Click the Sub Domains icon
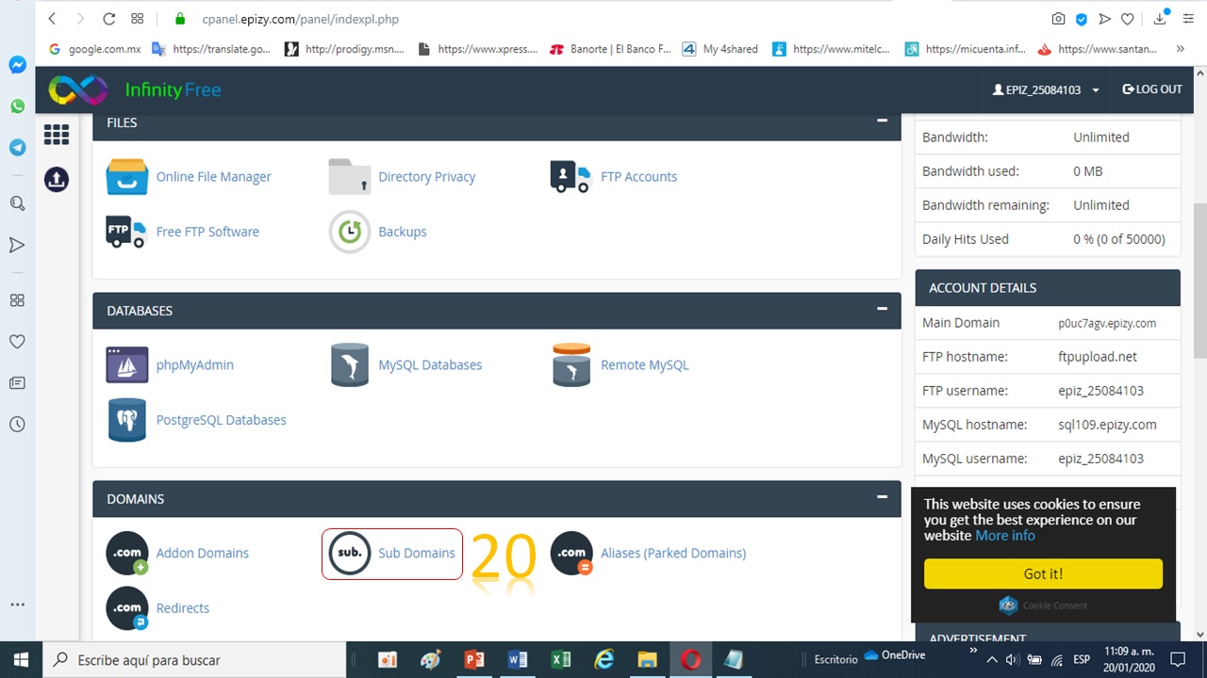Screen dimensions: 1207x678 tap(349, 554)
